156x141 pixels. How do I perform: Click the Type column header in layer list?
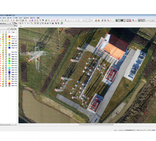tap(13, 32)
